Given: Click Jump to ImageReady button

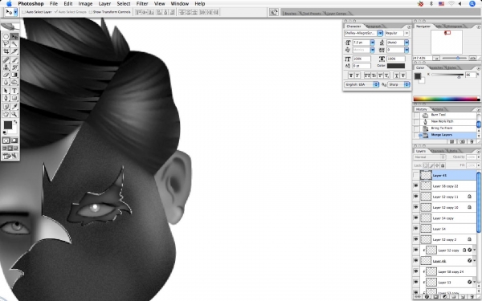Looking at the screenshot, I should click(x=10, y=156).
